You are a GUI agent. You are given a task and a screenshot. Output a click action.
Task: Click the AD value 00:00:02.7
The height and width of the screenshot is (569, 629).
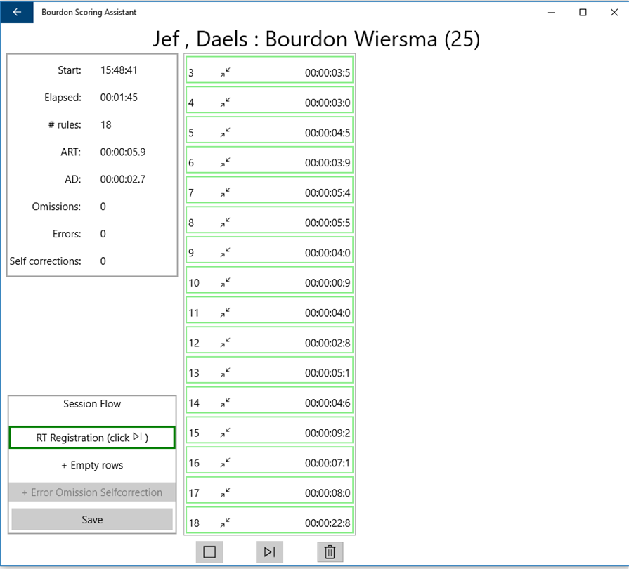click(123, 179)
